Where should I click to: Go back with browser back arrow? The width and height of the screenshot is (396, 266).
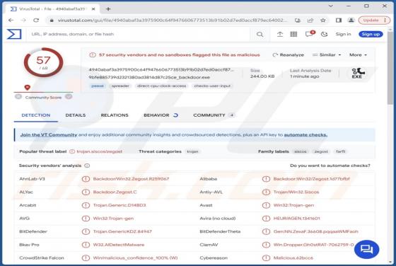pyautogui.click(x=11, y=21)
